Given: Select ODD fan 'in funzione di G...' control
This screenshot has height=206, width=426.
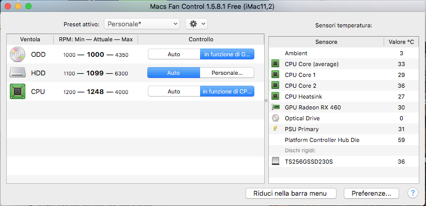Looking at the screenshot, I should click(x=227, y=54).
